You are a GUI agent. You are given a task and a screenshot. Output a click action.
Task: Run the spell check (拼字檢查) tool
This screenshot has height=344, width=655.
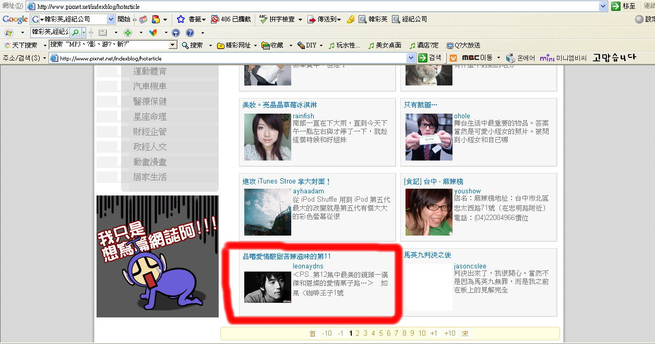(x=277, y=19)
